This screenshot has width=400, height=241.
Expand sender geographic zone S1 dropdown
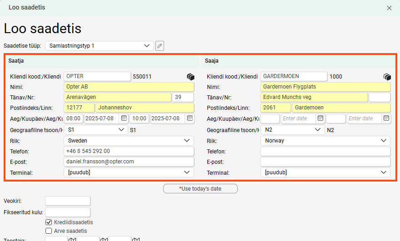click(95, 130)
